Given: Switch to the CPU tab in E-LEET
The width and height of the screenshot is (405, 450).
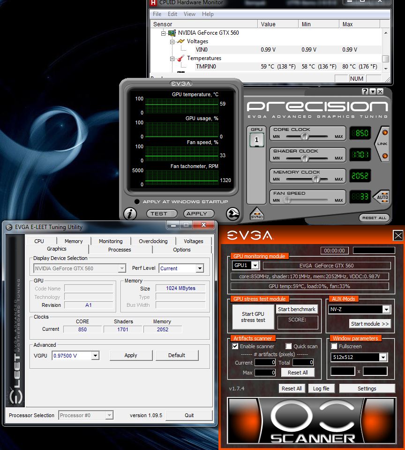Looking at the screenshot, I should [x=39, y=241].
